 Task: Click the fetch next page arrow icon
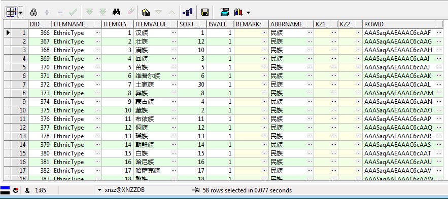coord(90,12)
